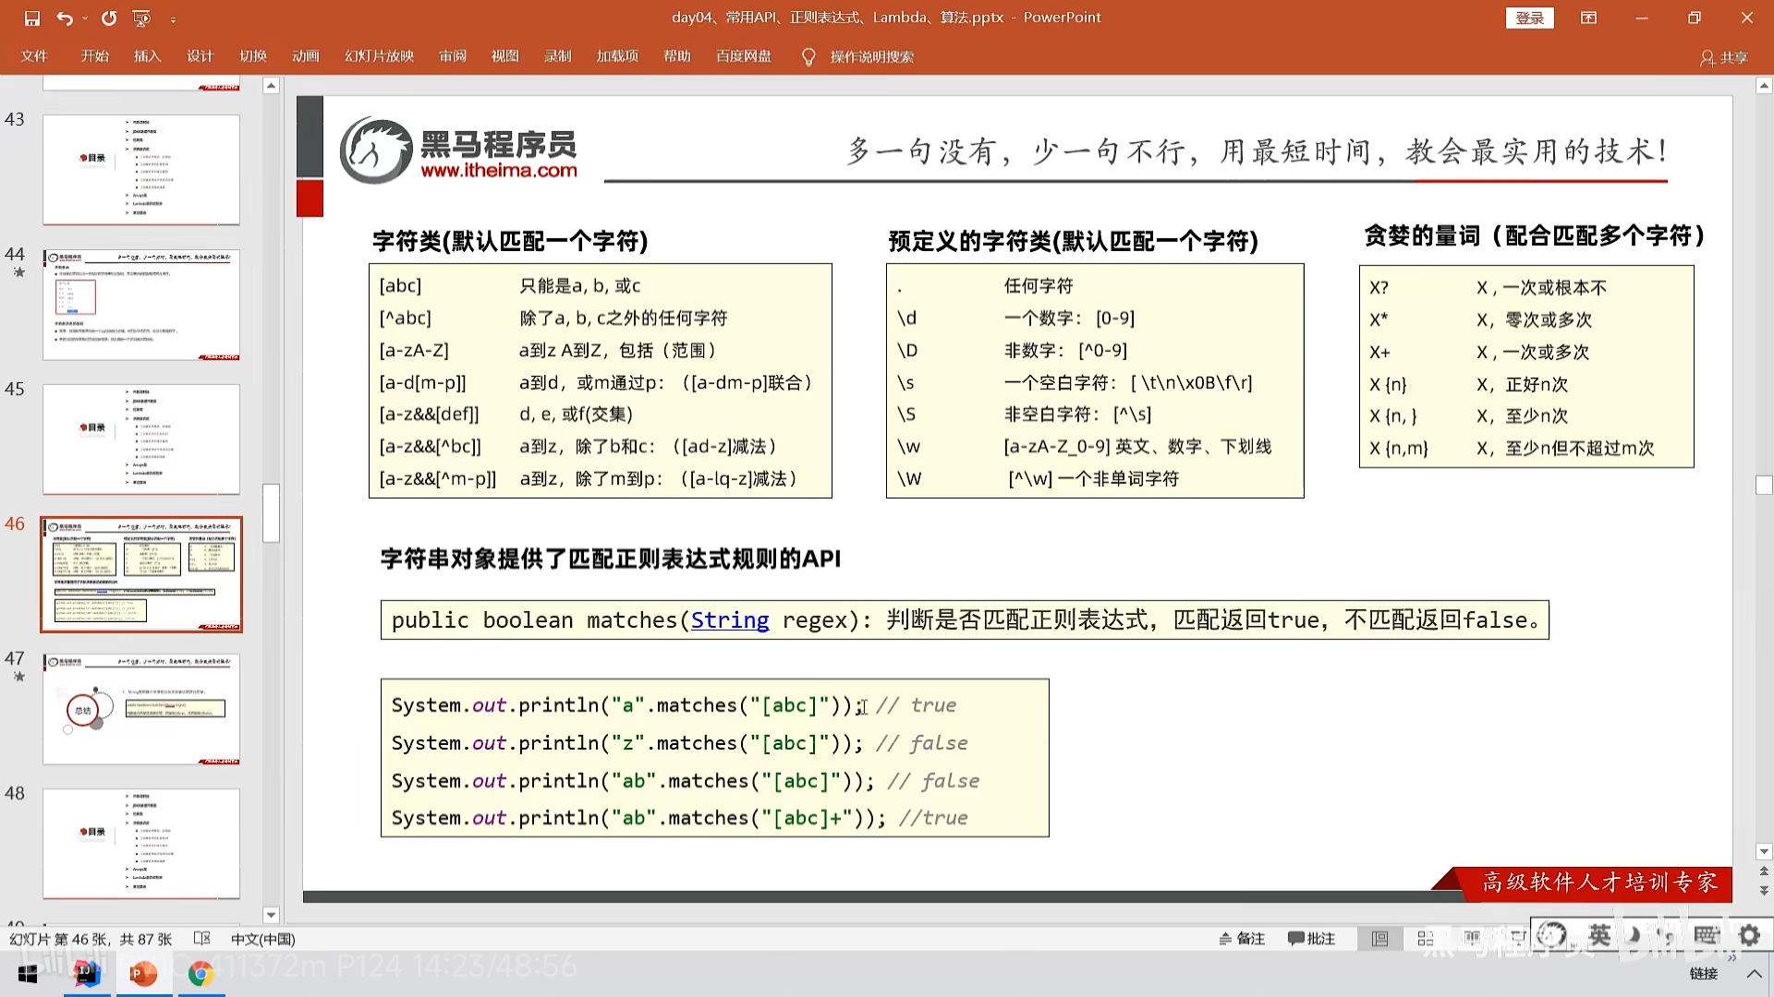
Task: Click the Normal view icon in status bar
Action: [x=1379, y=939]
